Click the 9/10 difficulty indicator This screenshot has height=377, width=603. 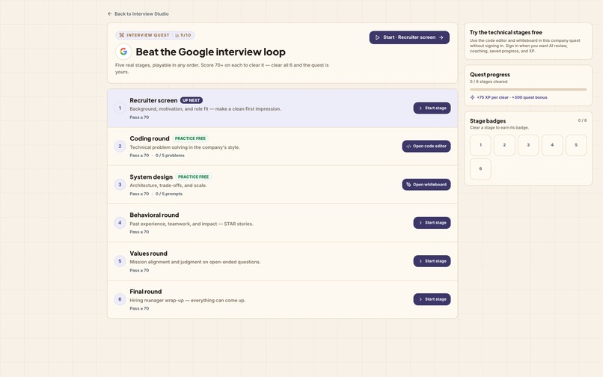coord(183,35)
